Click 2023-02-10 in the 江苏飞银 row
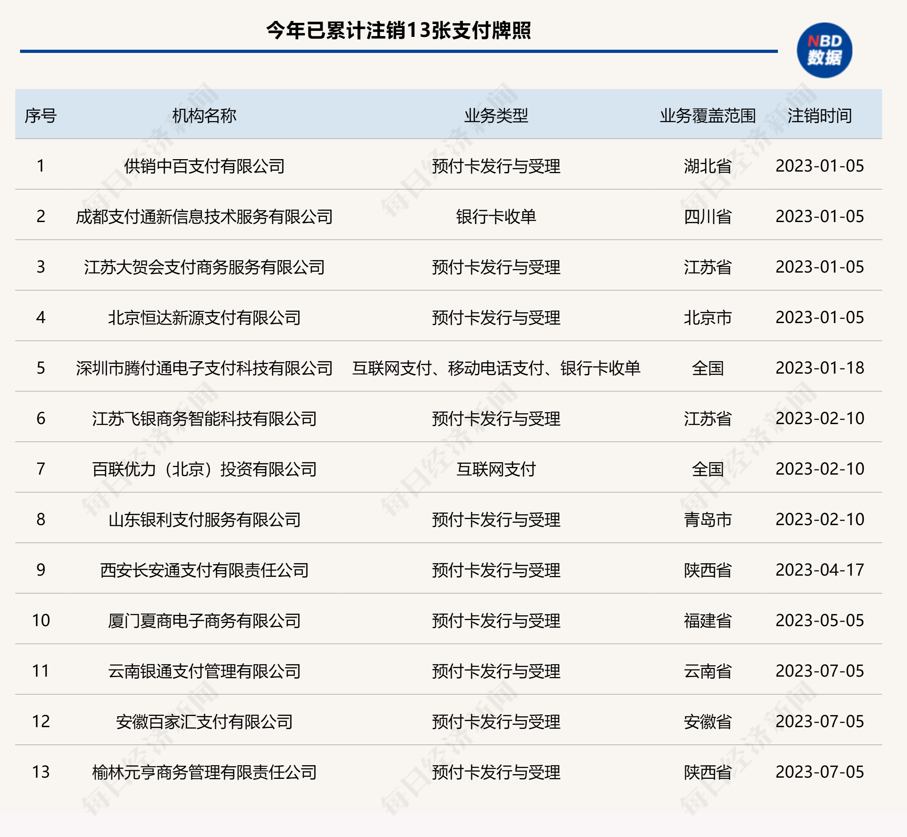907x837 pixels. (820, 418)
